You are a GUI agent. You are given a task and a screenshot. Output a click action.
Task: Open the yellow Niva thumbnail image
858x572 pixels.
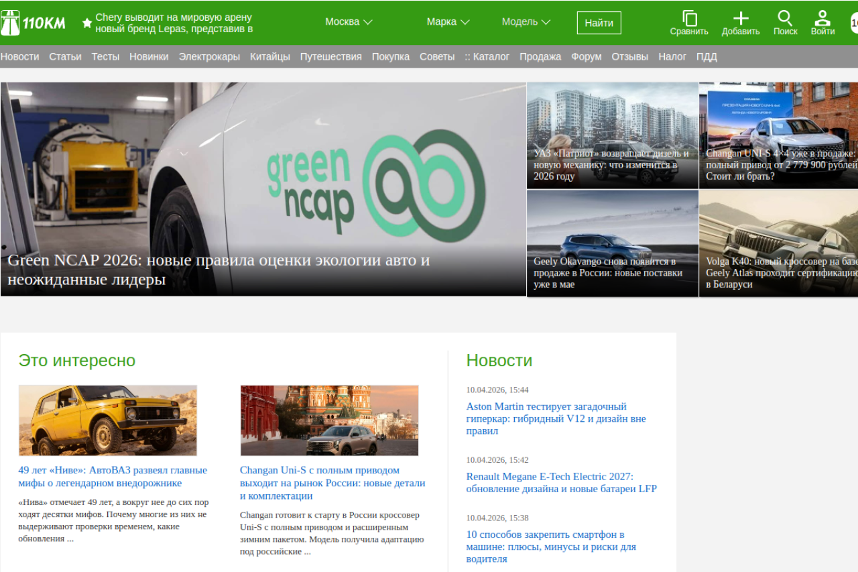(108, 420)
